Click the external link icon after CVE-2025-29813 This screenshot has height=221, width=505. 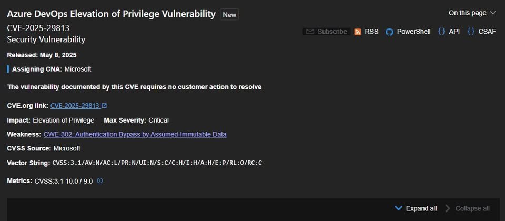tap(104, 106)
